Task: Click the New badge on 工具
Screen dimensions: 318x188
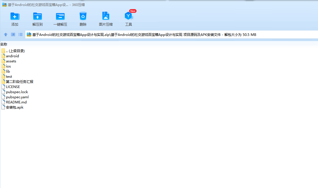Action: 133,11
